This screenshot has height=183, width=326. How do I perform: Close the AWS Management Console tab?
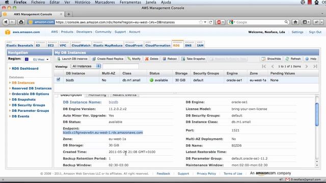(x=61, y=14)
